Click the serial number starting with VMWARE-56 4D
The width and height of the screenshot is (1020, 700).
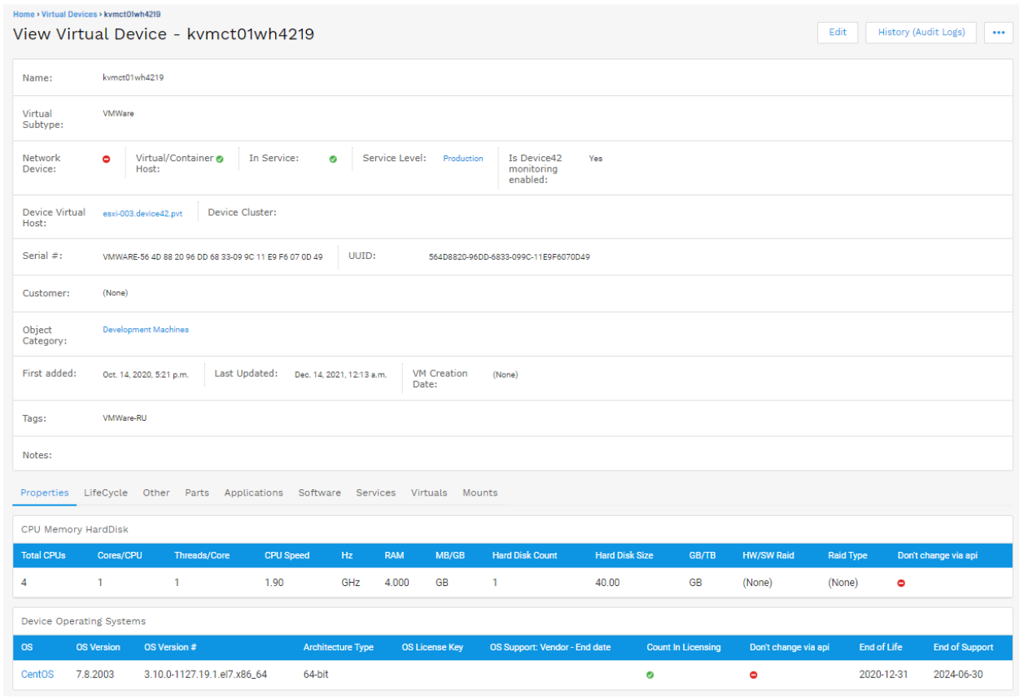pos(212,257)
